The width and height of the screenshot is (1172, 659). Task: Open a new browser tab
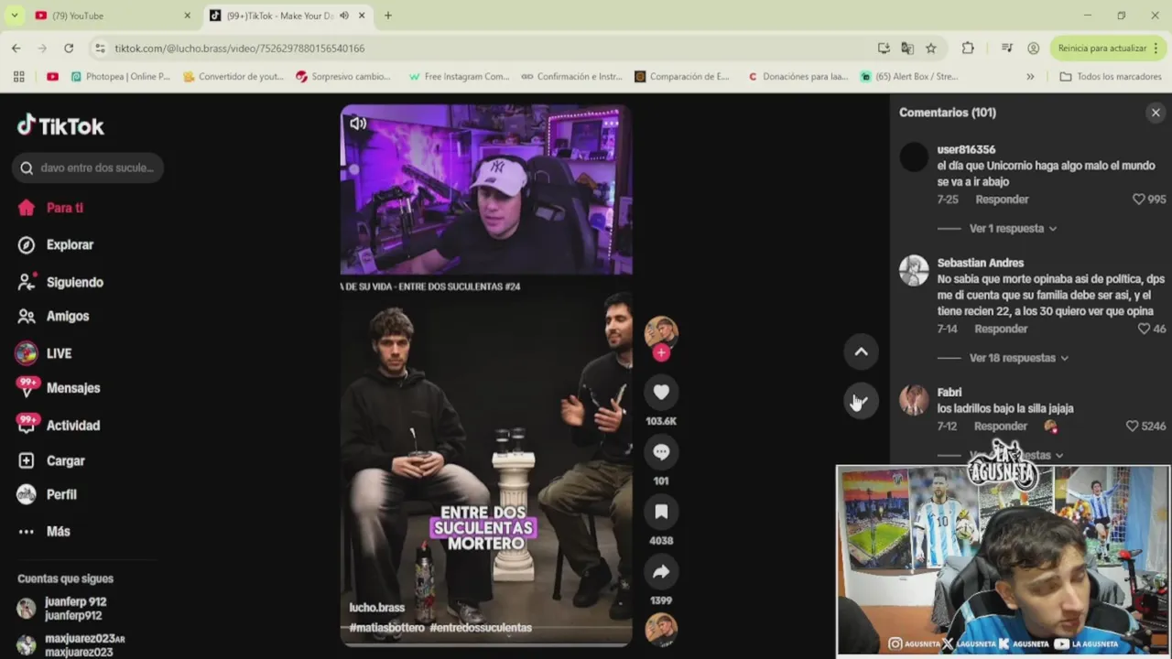[x=388, y=16]
